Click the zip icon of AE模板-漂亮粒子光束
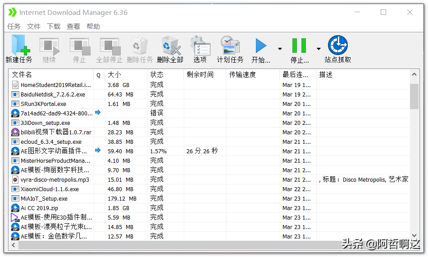Viewport: 428px width, 257px height. coord(15,227)
